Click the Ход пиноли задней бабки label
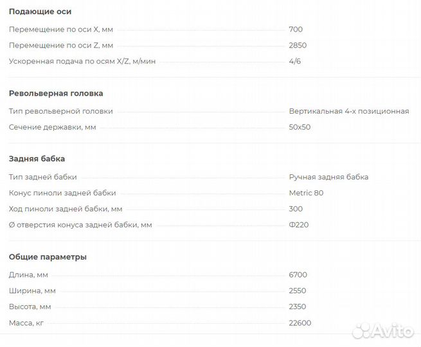 click(x=66, y=209)
